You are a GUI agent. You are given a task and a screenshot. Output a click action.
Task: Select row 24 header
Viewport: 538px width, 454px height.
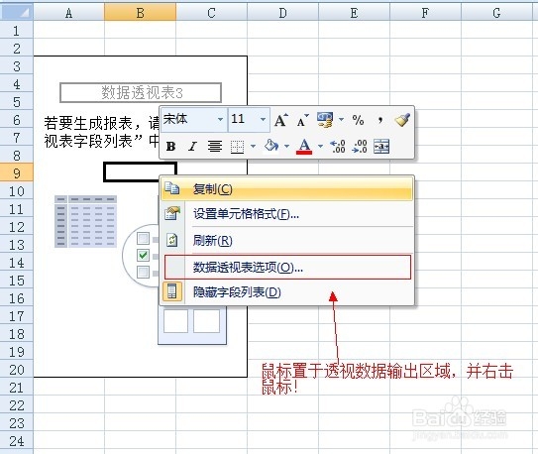17,440
